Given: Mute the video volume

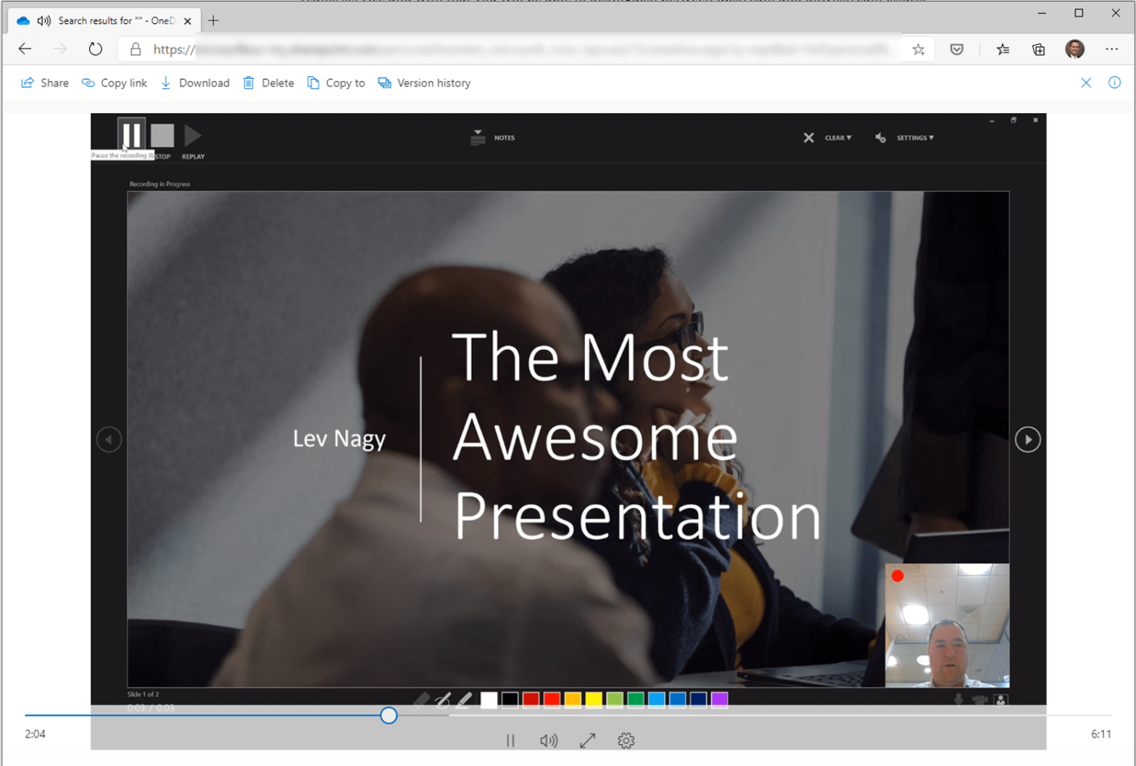Looking at the screenshot, I should (549, 740).
